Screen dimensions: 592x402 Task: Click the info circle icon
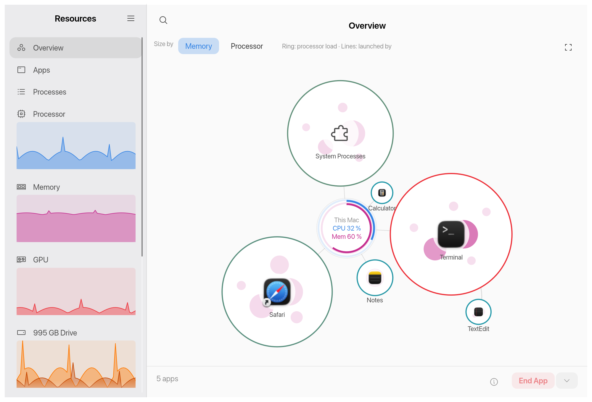pos(494,382)
